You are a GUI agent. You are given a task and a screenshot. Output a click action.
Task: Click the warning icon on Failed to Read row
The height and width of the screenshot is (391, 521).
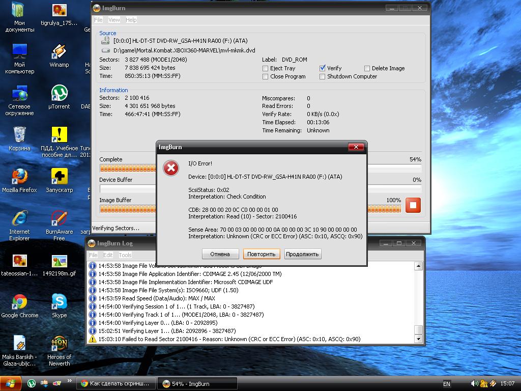(x=93, y=339)
